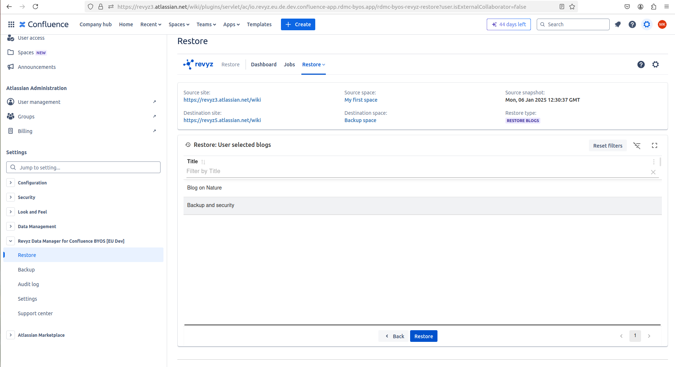
Task: Clear the Filter by Title field
Action: click(x=653, y=172)
